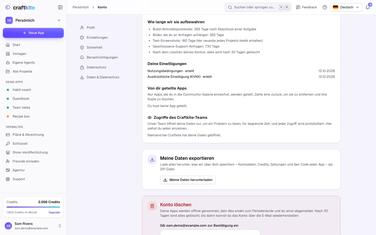Click the eye icon by Zugriffe des Craftkite-Teams

point(150,118)
